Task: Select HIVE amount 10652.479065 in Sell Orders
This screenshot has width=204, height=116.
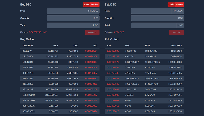Action: [x=152, y=62]
